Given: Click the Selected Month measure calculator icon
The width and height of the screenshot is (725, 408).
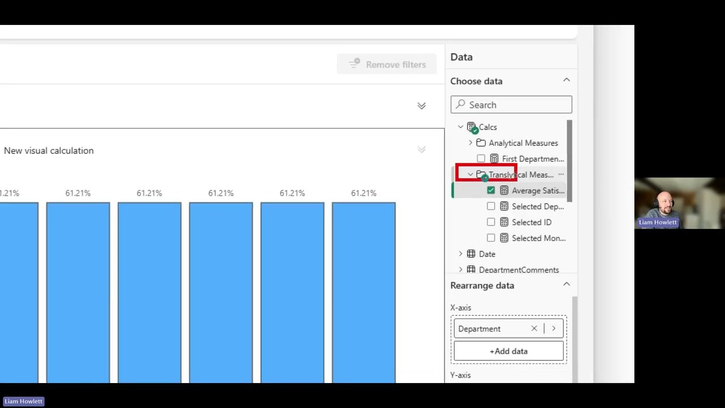Looking at the screenshot, I should (504, 238).
